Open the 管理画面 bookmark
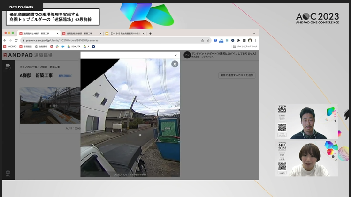 point(25,47)
